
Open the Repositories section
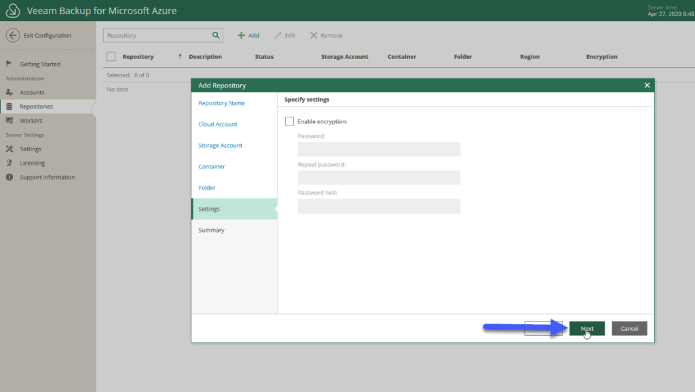(36, 106)
